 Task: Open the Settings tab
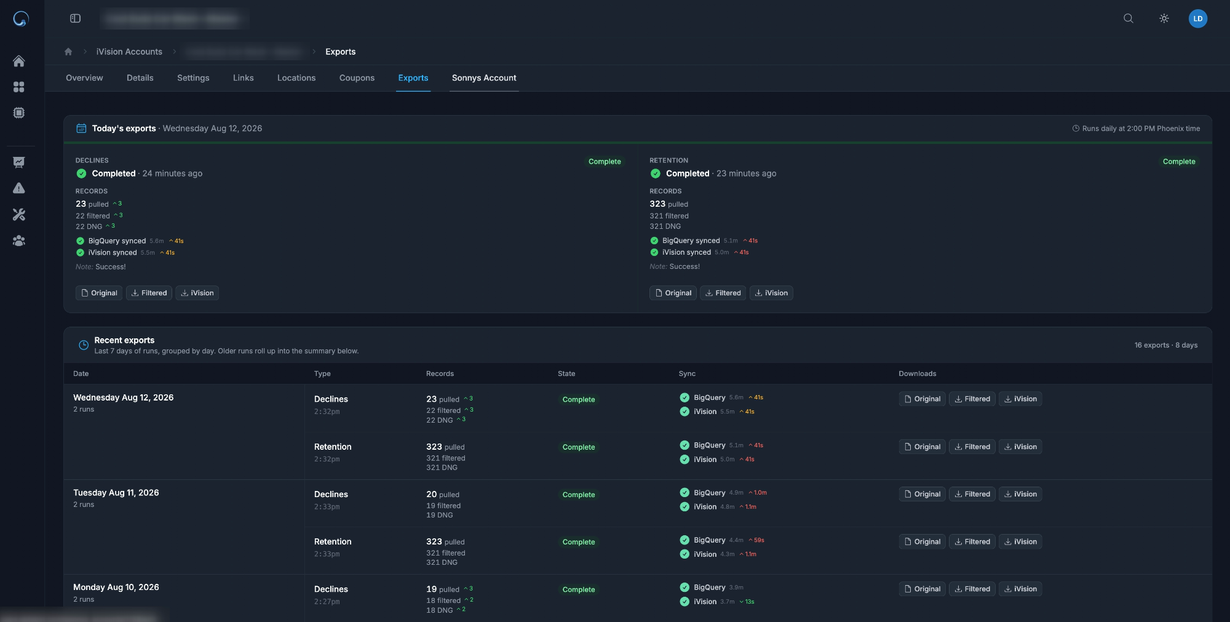coord(193,78)
